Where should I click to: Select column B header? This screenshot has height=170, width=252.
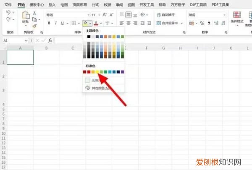(x=46, y=48)
